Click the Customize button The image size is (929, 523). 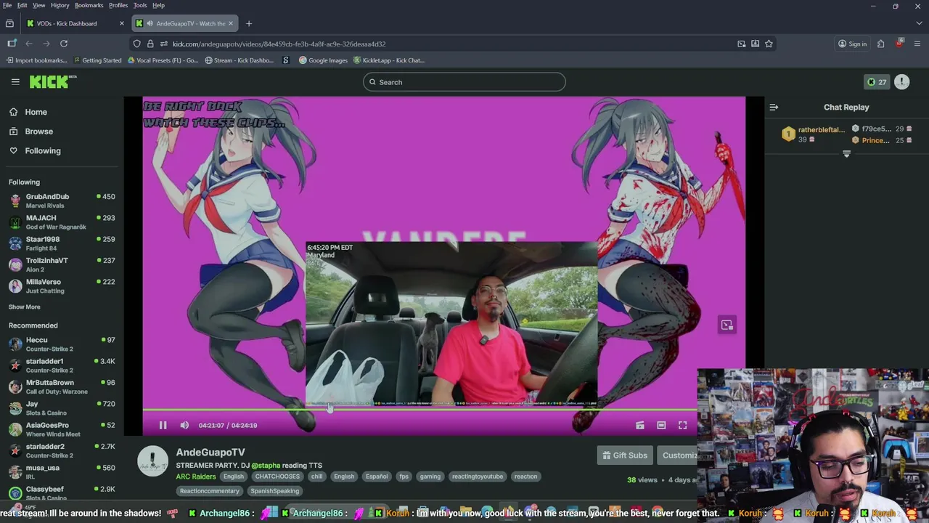679,455
